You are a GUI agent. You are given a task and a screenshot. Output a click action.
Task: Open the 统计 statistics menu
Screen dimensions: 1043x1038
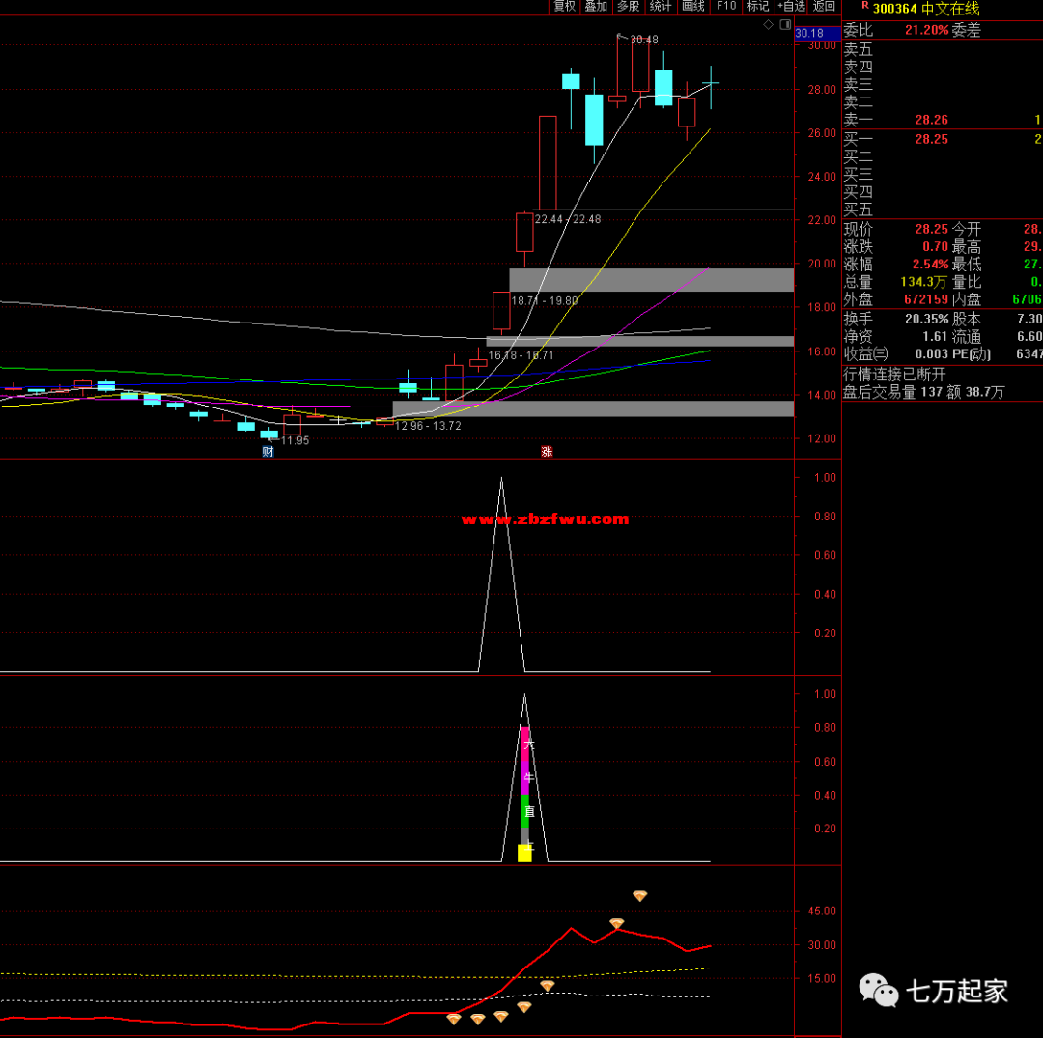pyautogui.click(x=661, y=7)
